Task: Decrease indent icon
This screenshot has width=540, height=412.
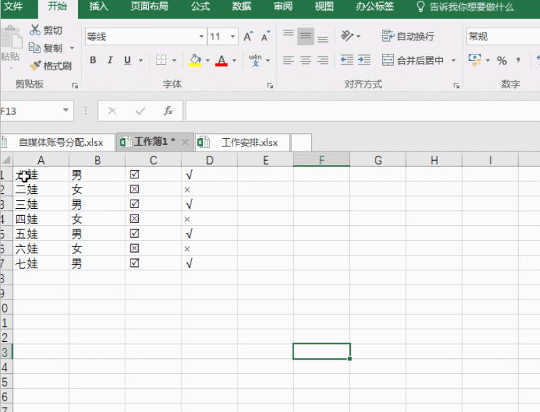Action: [347, 60]
